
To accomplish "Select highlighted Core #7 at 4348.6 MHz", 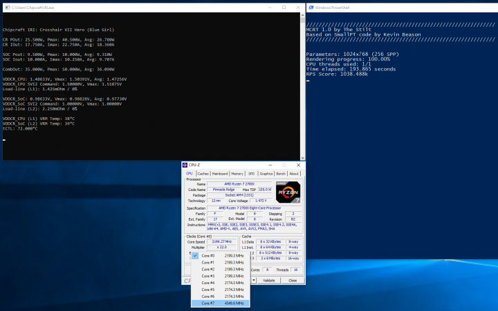I will 221,303.
